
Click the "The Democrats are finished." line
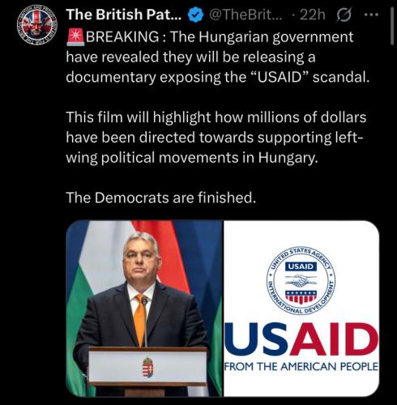click(x=160, y=198)
